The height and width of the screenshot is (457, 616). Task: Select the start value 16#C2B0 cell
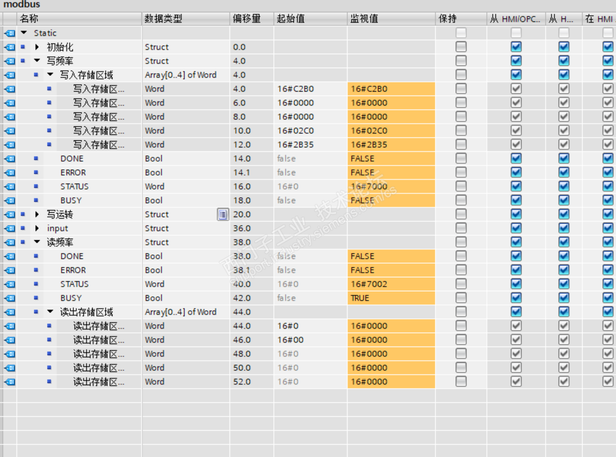tap(310, 89)
